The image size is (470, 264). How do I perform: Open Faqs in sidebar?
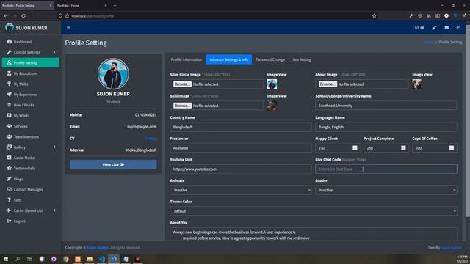(30, 200)
